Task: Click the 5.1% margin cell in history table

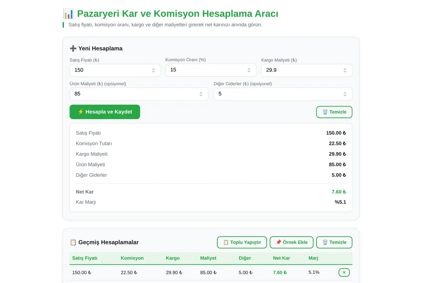Action: (314, 272)
